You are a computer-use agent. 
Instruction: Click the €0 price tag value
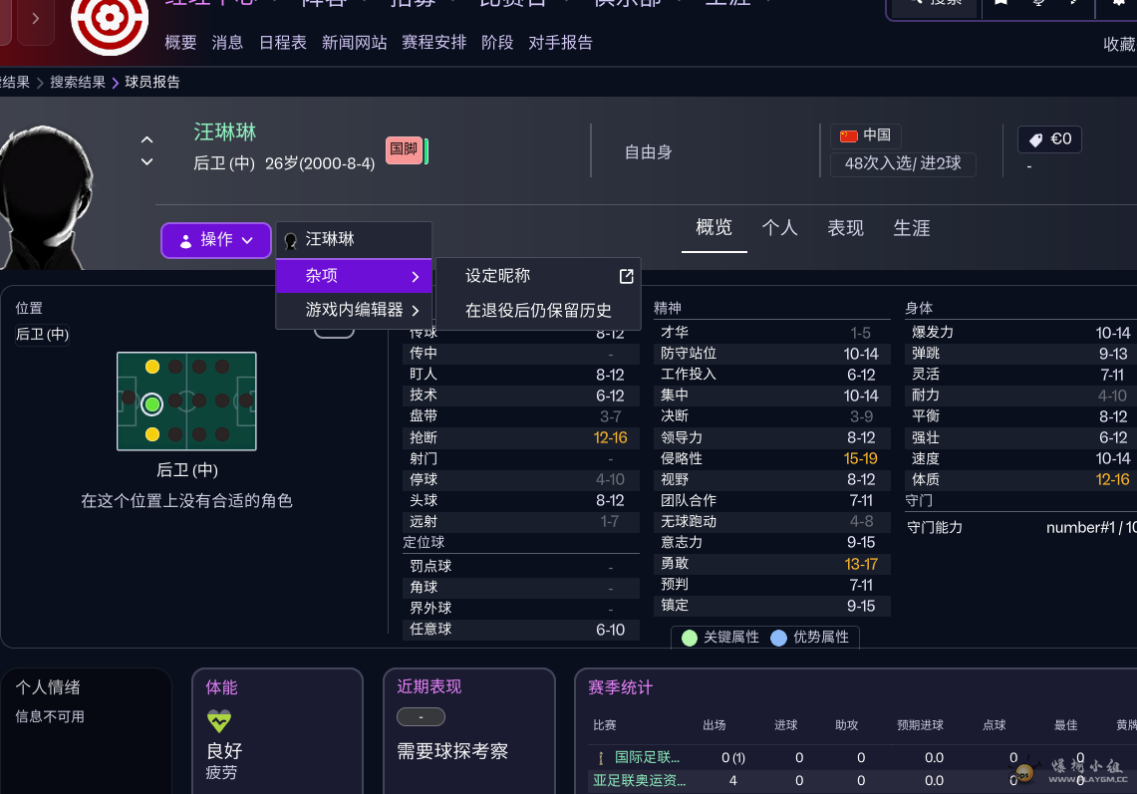(1050, 139)
